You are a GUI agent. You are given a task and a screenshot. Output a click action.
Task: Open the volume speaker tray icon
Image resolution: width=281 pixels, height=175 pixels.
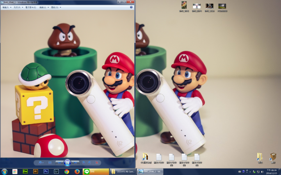pos(262,172)
